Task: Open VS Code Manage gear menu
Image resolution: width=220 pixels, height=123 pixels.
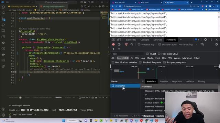Action: tap(3, 115)
